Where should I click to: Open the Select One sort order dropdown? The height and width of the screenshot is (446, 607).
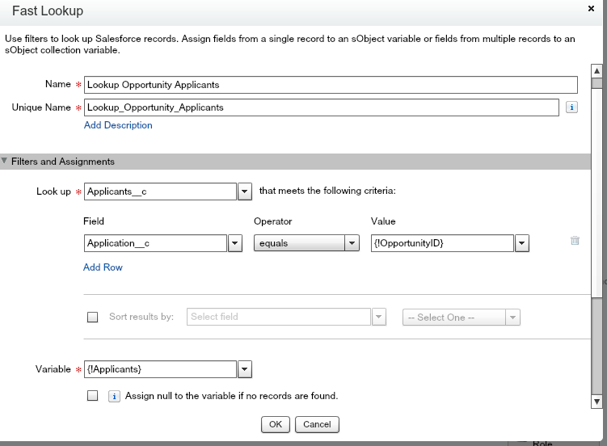pos(513,318)
